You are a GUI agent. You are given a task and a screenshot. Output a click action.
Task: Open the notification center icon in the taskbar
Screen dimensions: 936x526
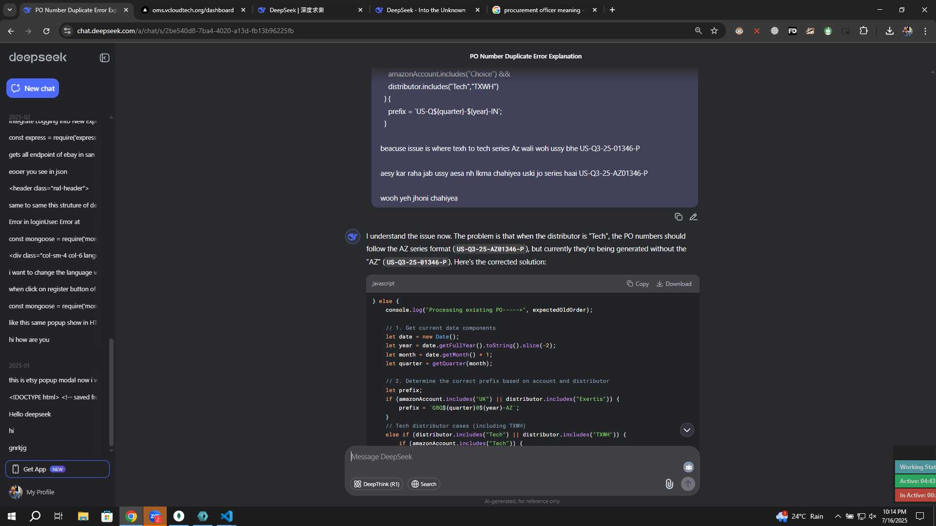pyautogui.click(x=920, y=516)
